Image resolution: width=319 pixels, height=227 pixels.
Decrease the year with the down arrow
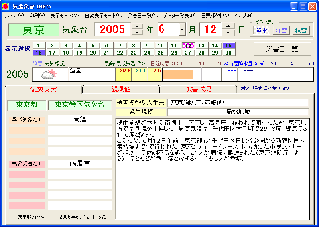(x=137, y=32)
